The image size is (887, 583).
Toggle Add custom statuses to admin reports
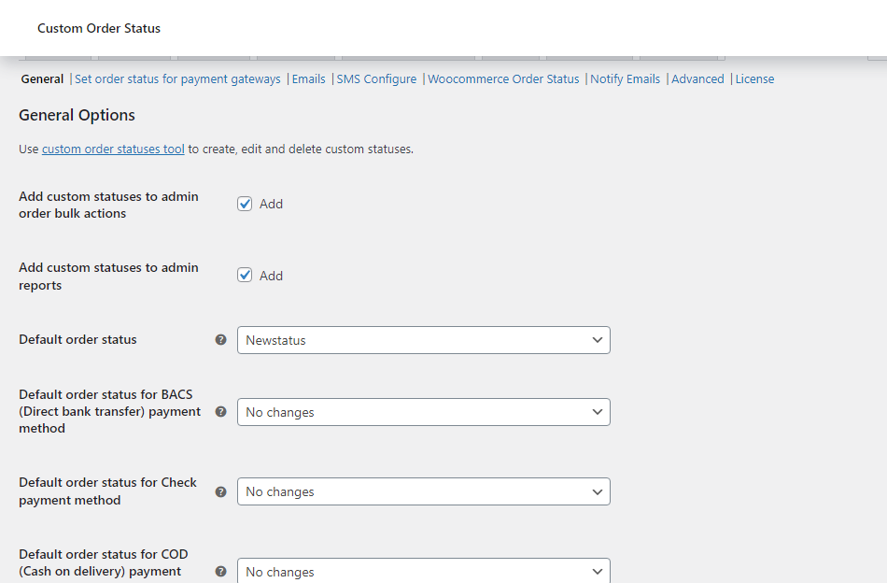point(245,276)
